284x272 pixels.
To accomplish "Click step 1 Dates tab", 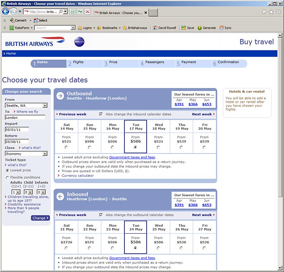I will (49, 64).
